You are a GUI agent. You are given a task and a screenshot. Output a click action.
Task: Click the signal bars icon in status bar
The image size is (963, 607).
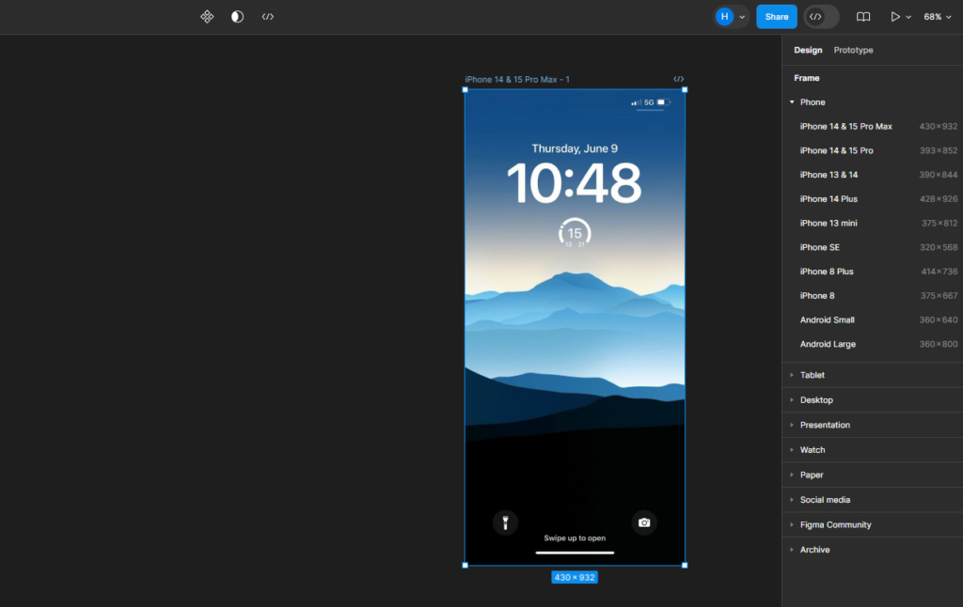click(x=636, y=102)
